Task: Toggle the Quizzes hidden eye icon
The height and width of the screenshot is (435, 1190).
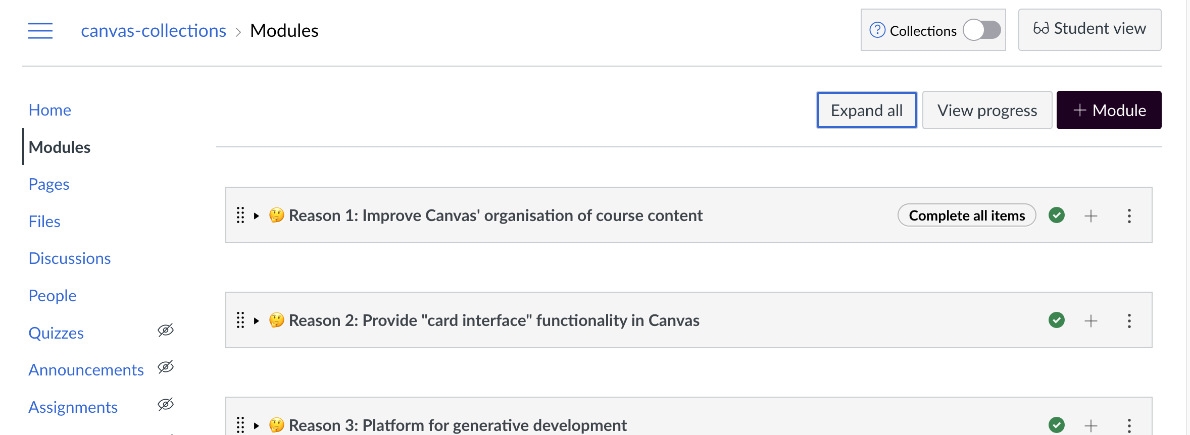Action: (x=166, y=331)
